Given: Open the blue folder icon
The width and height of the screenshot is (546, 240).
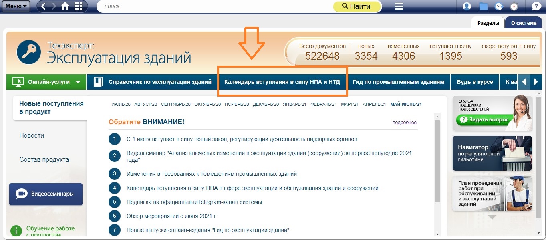Looking at the screenshot, I should (483, 6).
